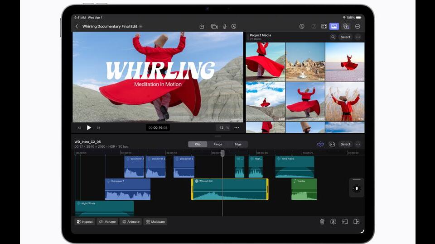Click the WD_Intro_C2_05 clip name
This screenshot has height=244, width=435.
pyautogui.click(x=87, y=141)
